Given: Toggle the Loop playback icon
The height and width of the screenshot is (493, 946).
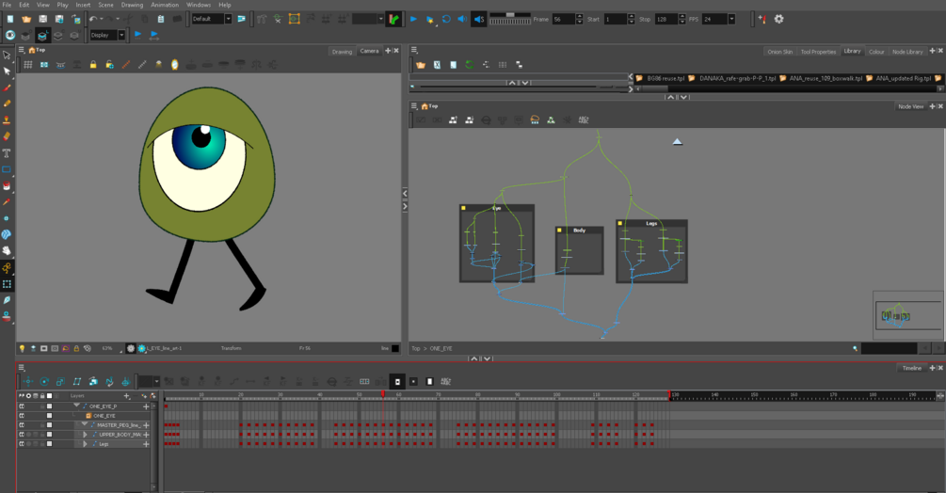Looking at the screenshot, I should point(446,19).
